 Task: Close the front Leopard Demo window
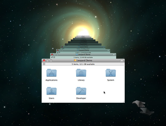pos(44,61)
